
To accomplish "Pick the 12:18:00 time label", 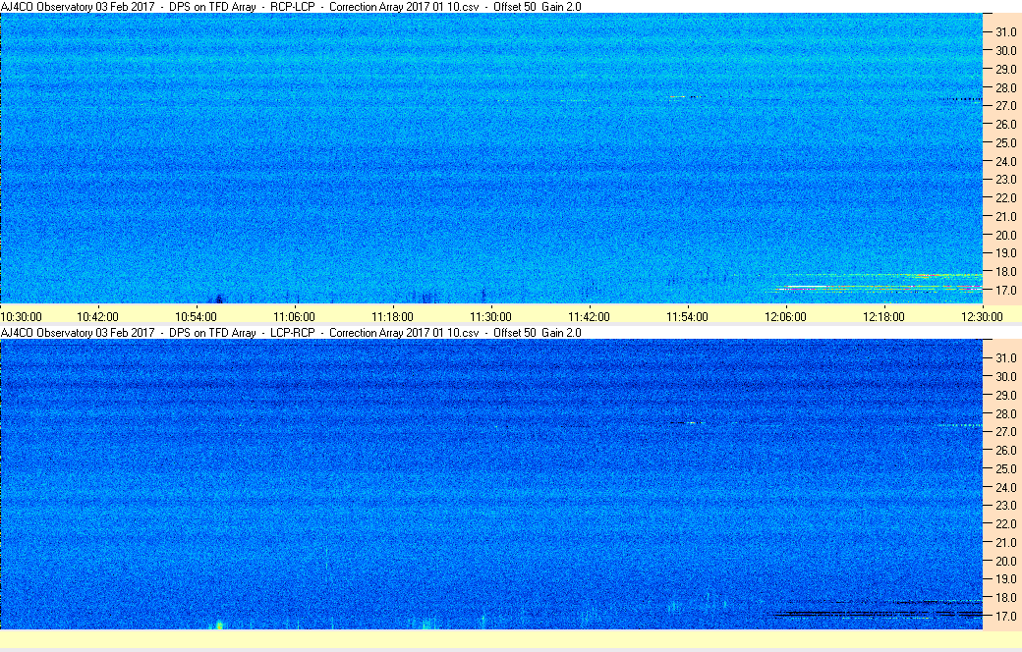I will (883, 317).
